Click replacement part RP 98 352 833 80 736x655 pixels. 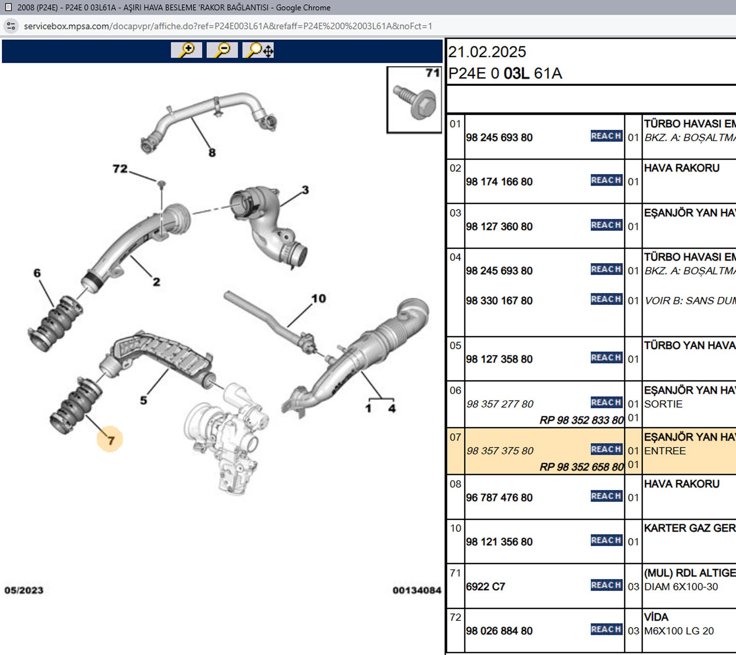(581, 420)
